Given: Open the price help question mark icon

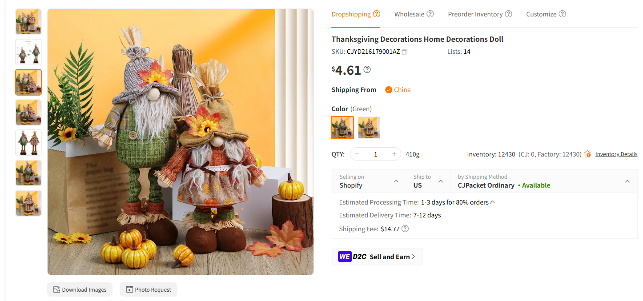Looking at the screenshot, I should click(x=367, y=69).
